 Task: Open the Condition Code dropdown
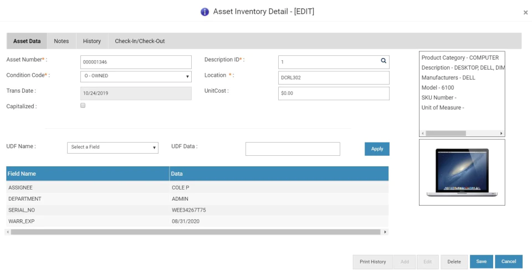pyautogui.click(x=136, y=76)
